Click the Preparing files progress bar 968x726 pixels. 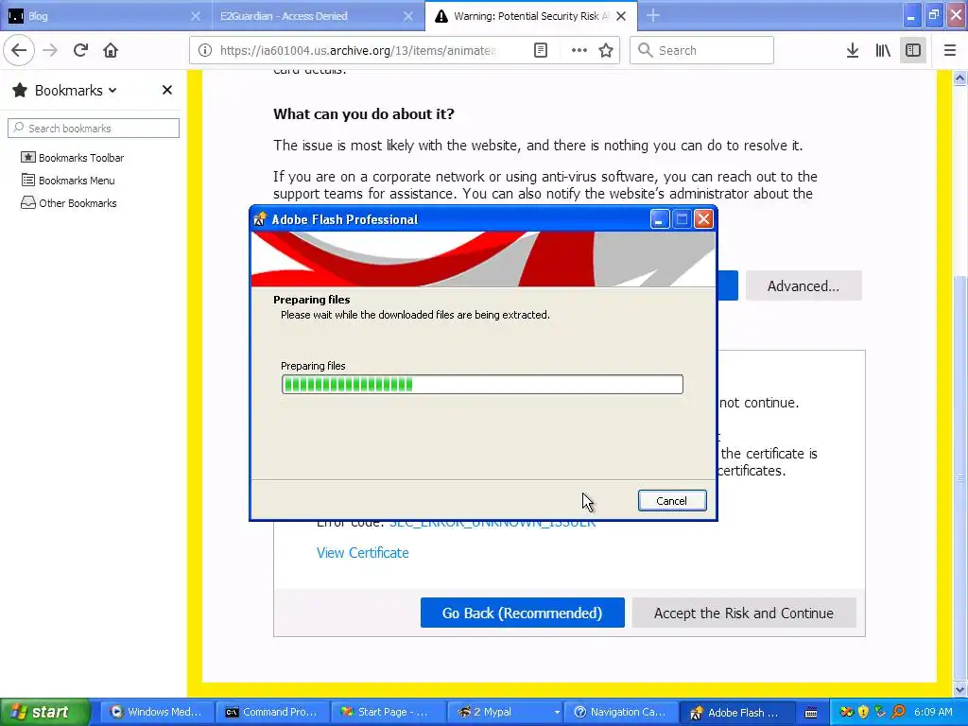(482, 384)
